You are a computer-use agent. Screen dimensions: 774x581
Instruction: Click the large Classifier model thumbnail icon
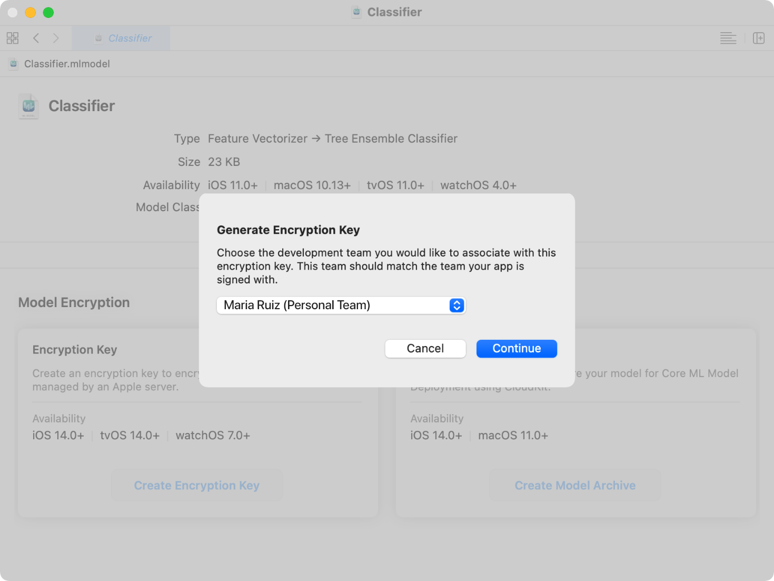[28, 106]
